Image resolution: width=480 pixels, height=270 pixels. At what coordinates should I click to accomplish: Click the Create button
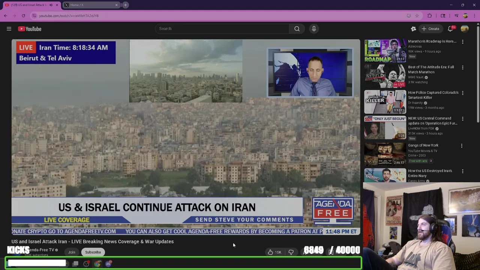(x=430, y=29)
